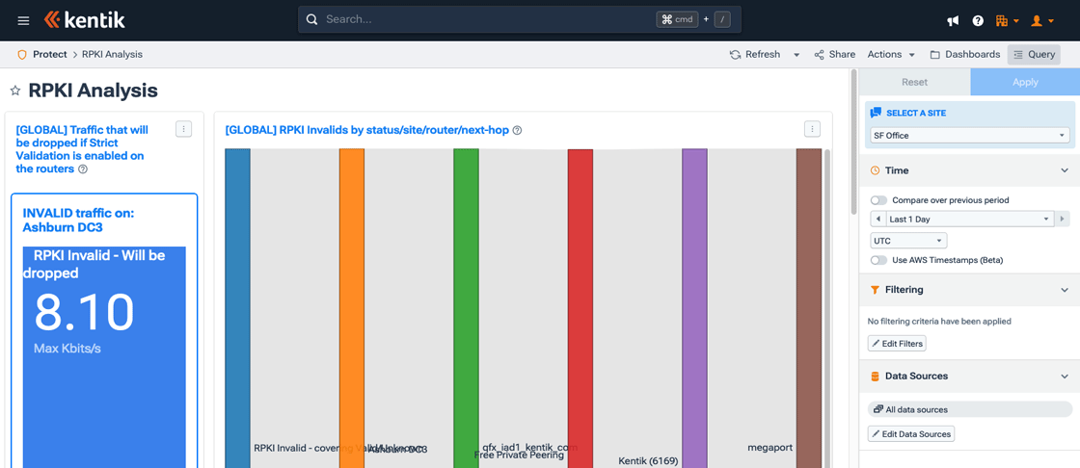Click the Select a Site chat icon

pos(876,113)
